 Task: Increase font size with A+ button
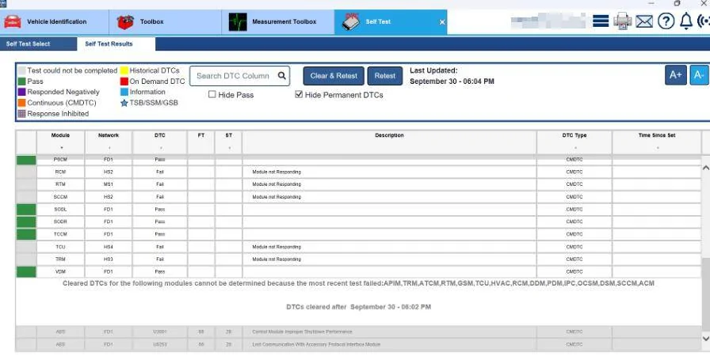point(676,75)
